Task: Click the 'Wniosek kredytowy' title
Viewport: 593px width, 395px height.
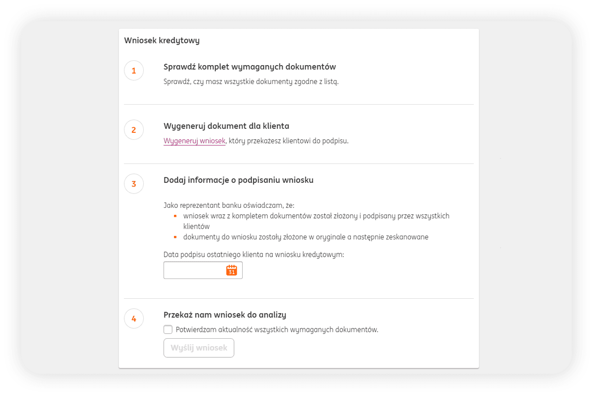Action: 162,40
